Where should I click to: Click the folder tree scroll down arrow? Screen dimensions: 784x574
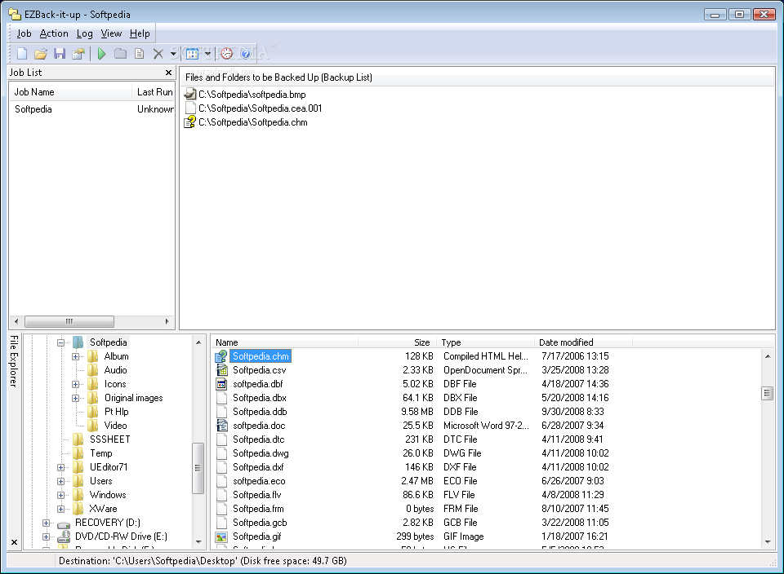click(x=198, y=542)
